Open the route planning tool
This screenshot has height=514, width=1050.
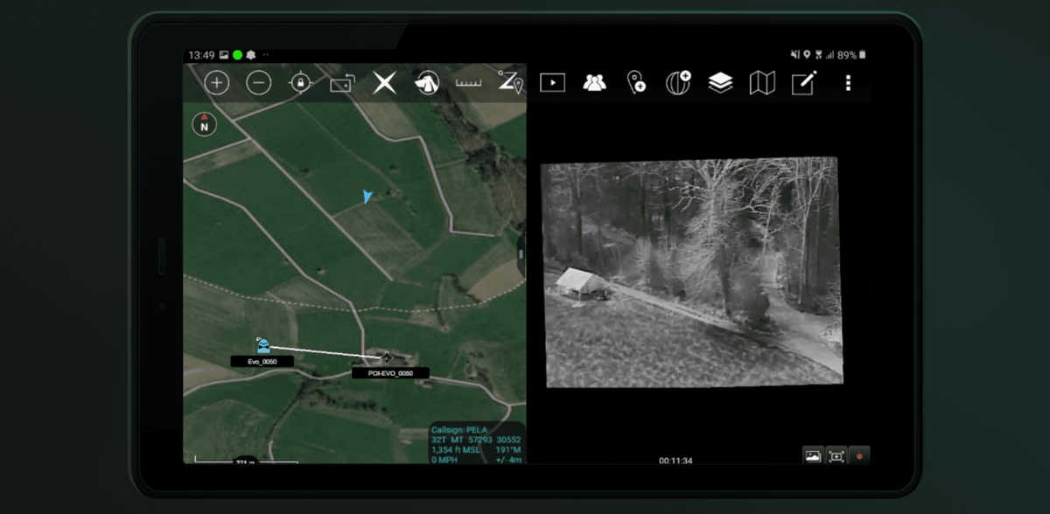(510, 83)
